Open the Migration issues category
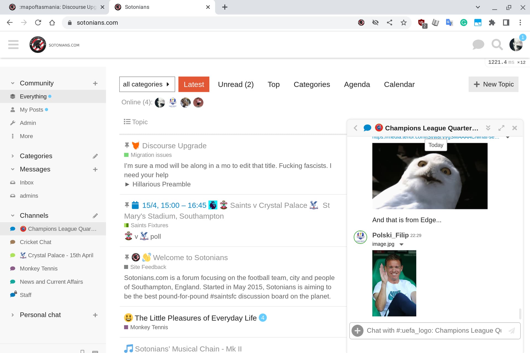The image size is (530, 353). pos(151,155)
